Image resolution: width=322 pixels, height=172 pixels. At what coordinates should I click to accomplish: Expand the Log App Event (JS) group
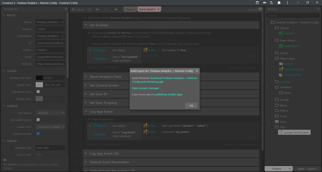(x=86, y=154)
